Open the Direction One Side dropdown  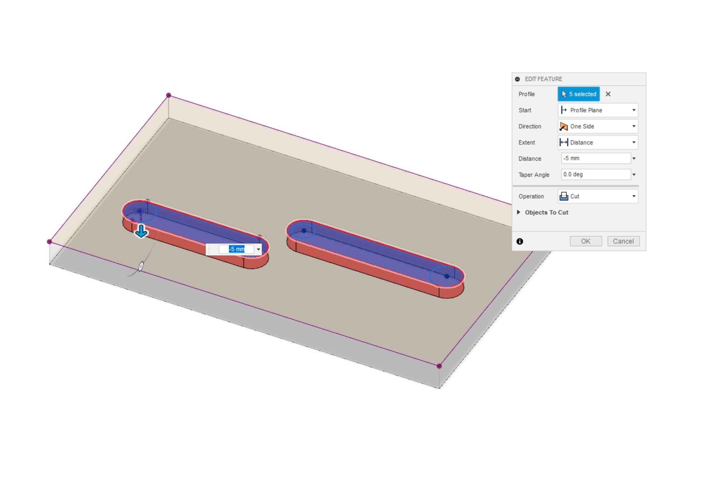(598, 126)
